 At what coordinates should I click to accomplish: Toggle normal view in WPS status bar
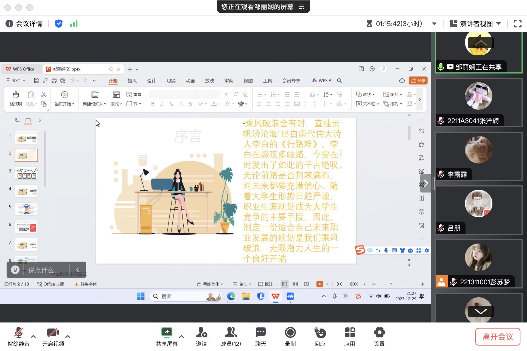(285, 284)
